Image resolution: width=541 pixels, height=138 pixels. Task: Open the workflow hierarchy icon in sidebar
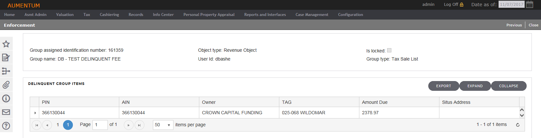(6, 71)
